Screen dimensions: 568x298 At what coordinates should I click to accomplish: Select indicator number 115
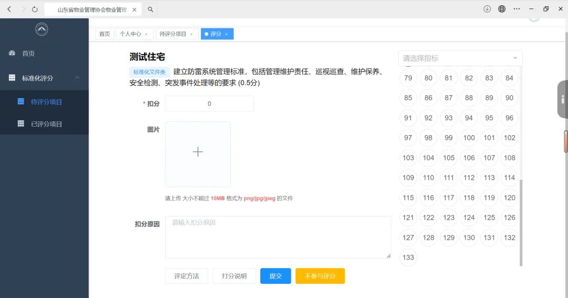click(x=408, y=198)
